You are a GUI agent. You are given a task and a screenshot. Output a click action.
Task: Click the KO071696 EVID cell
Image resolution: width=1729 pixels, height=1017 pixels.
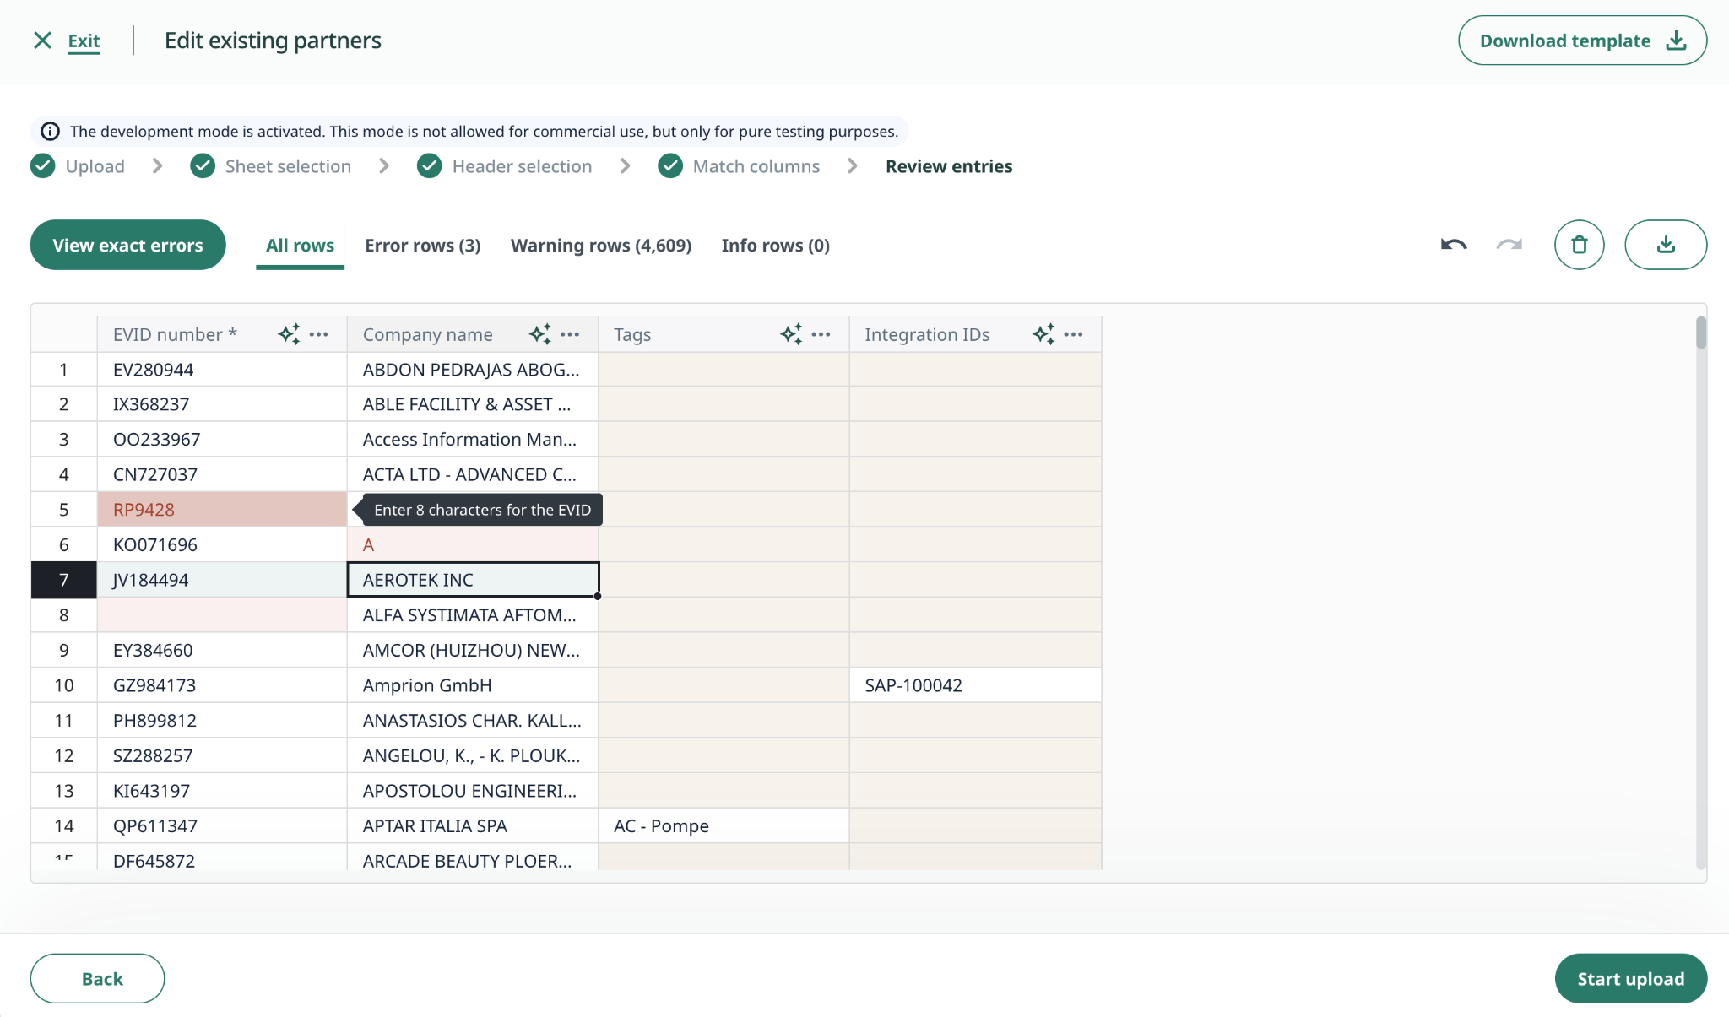[222, 545]
